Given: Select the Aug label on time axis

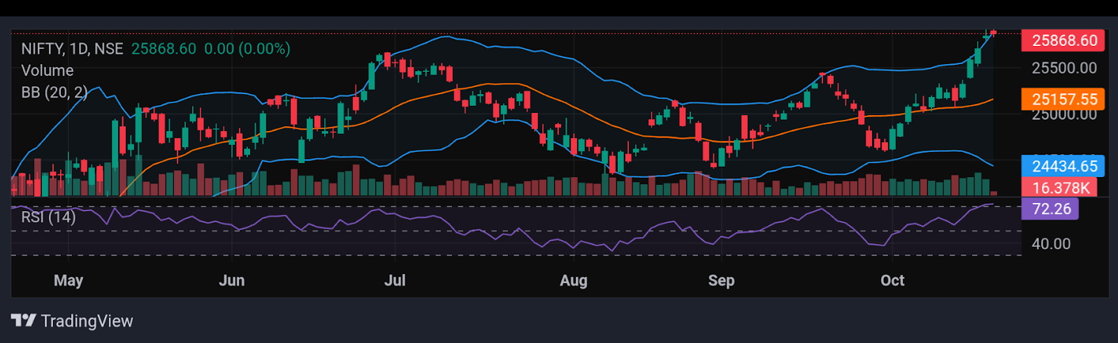Looking at the screenshot, I should coord(574,280).
